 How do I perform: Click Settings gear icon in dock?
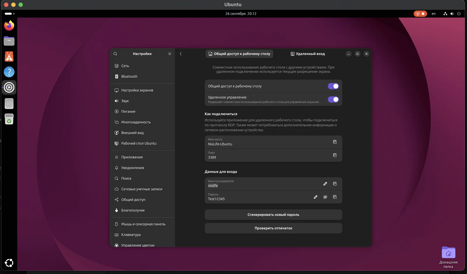(x=9, y=87)
